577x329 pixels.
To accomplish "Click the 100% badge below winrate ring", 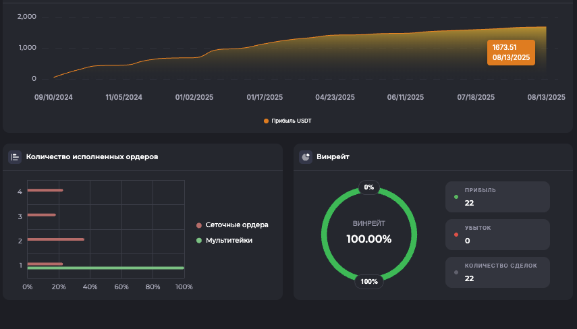I will pyautogui.click(x=369, y=281).
